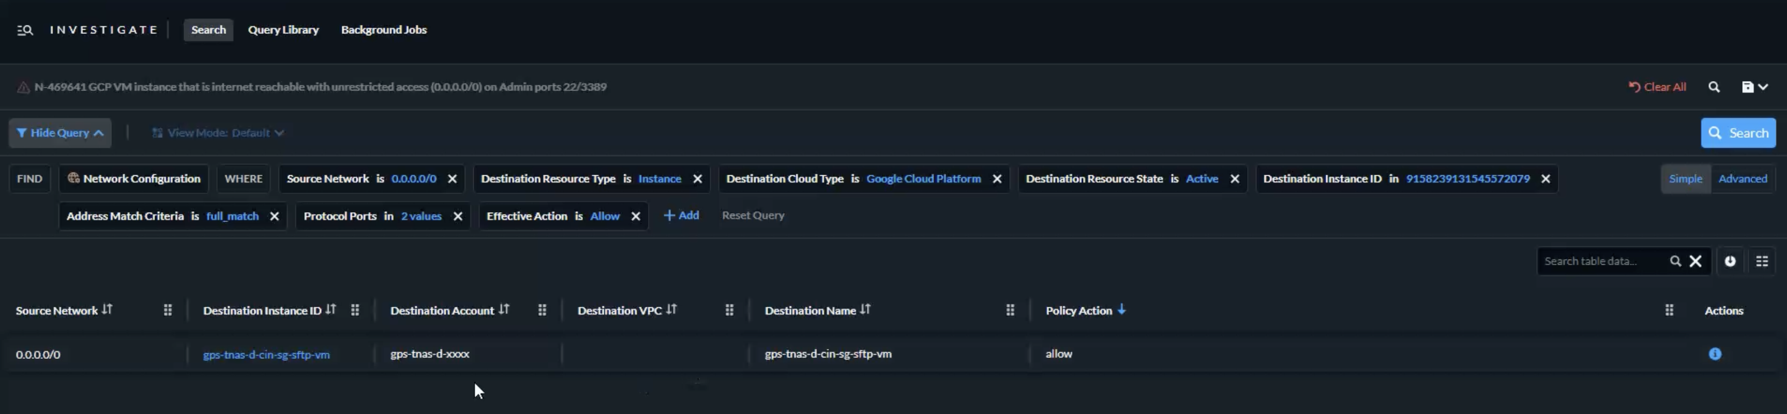Clear the table search field text

1695,262
